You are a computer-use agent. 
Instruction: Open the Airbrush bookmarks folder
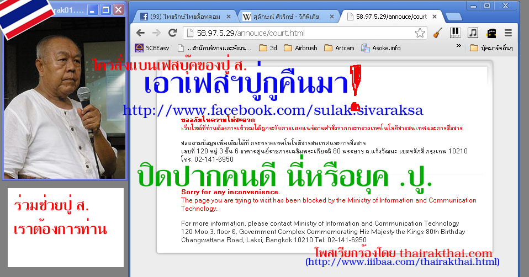(300, 48)
